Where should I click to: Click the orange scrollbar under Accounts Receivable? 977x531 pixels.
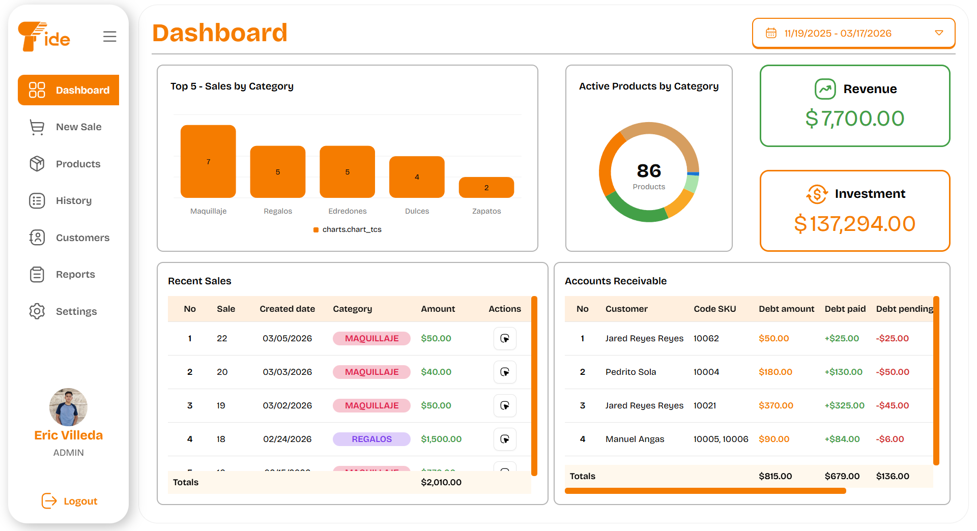tap(704, 491)
